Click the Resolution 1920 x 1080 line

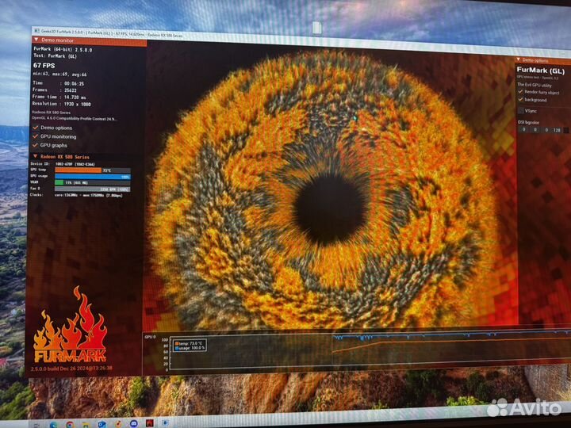pyautogui.click(x=62, y=104)
